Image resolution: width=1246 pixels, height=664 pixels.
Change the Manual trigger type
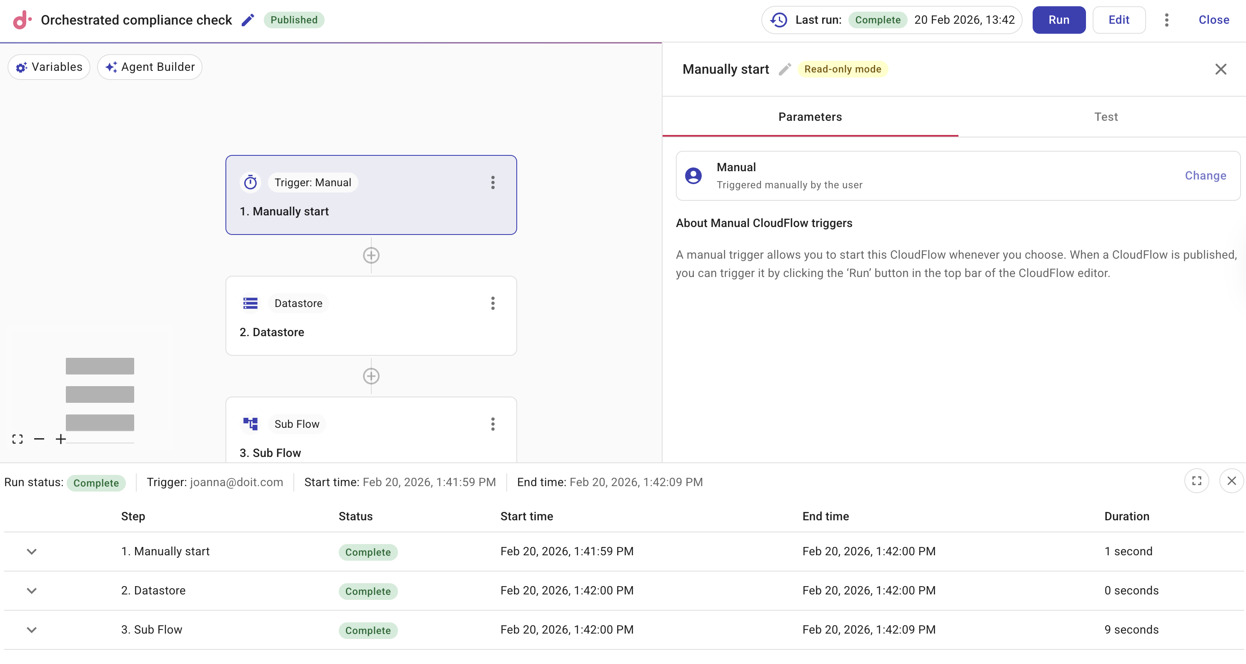click(1205, 175)
